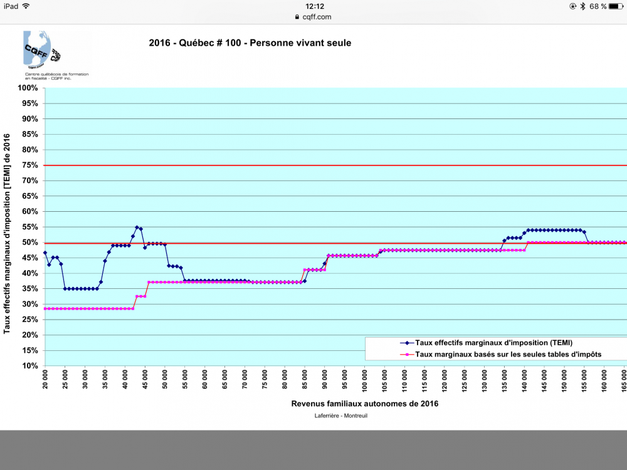627x470 pixels.
Task: Tap the Wi-Fi icon in status bar
Action: tap(26, 6)
